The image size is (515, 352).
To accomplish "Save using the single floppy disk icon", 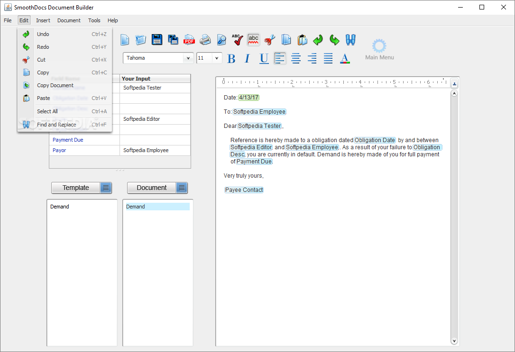I will pos(157,40).
